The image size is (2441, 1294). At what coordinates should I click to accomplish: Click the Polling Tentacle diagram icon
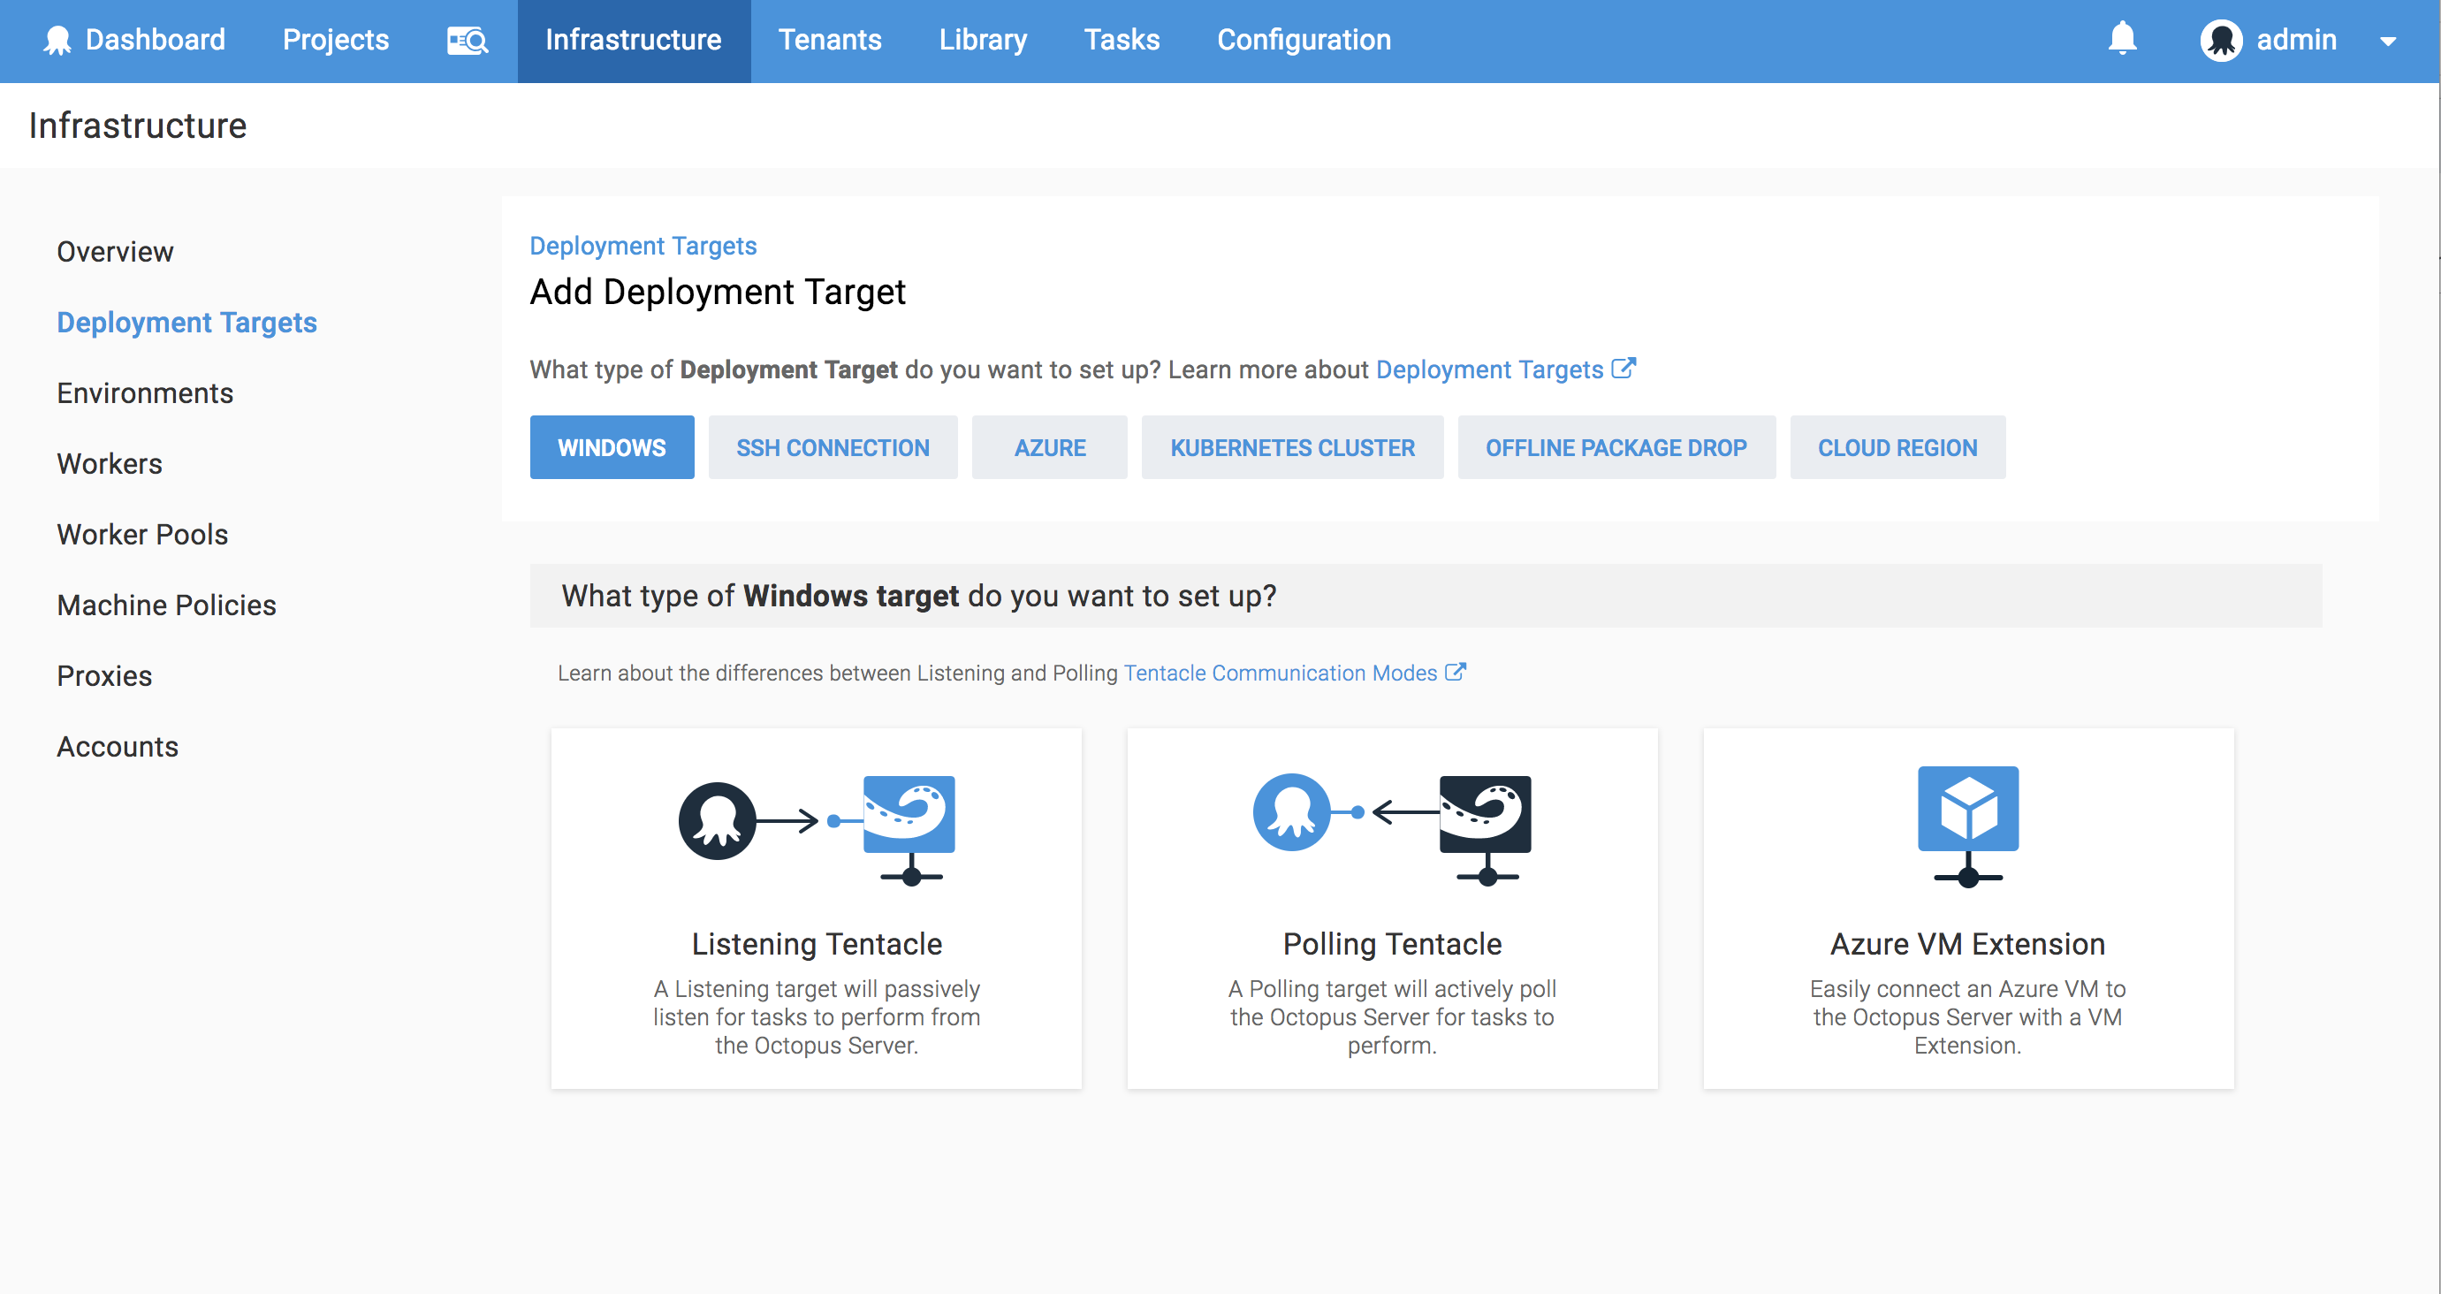coord(1391,827)
